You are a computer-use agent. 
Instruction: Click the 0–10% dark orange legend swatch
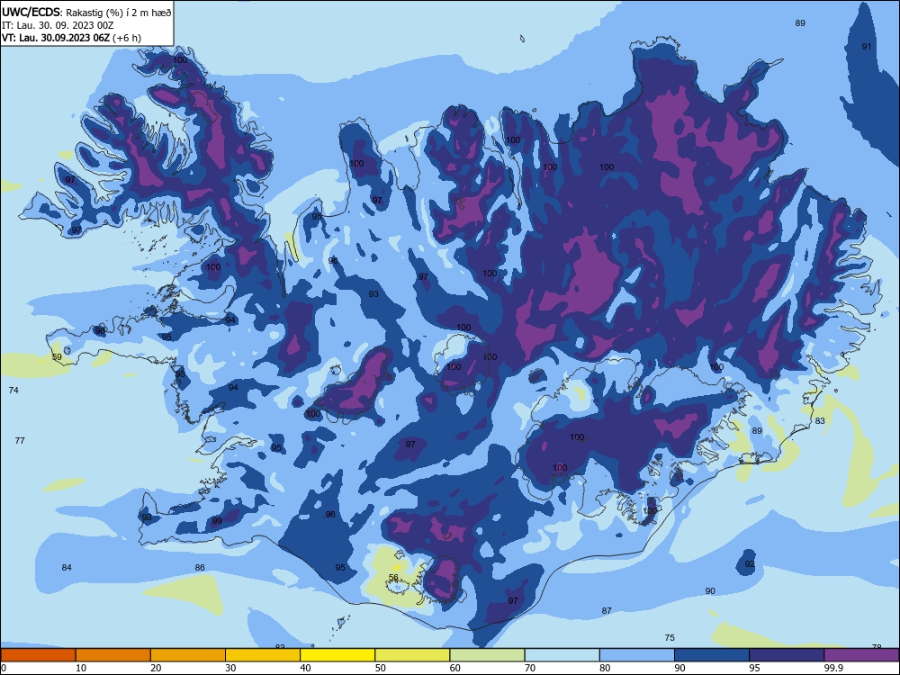point(38,655)
